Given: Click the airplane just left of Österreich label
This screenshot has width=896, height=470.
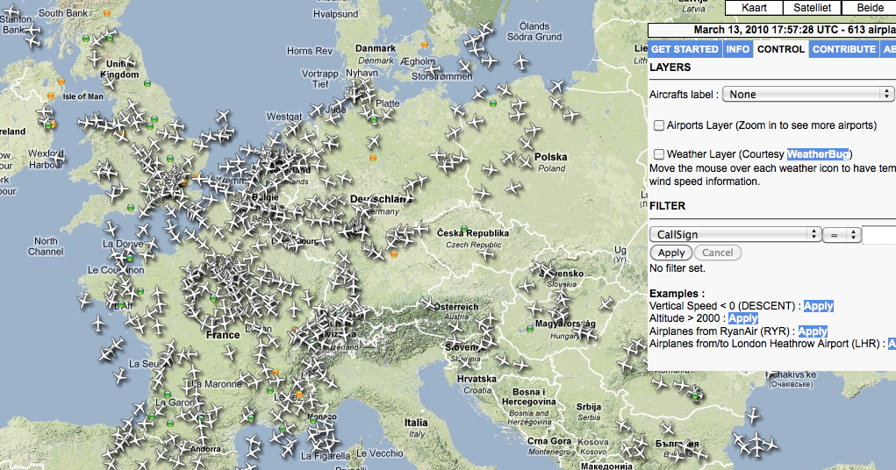Looking at the screenshot, I should tap(427, 303).
